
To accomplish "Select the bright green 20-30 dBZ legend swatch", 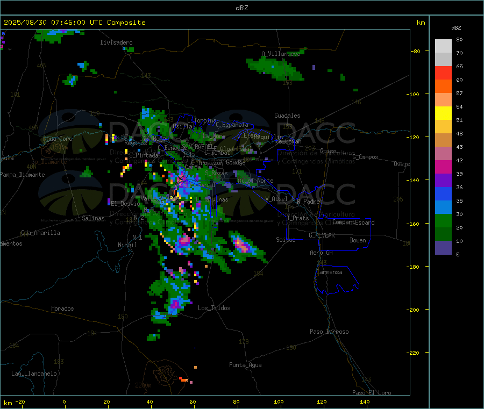I will 443,220.
